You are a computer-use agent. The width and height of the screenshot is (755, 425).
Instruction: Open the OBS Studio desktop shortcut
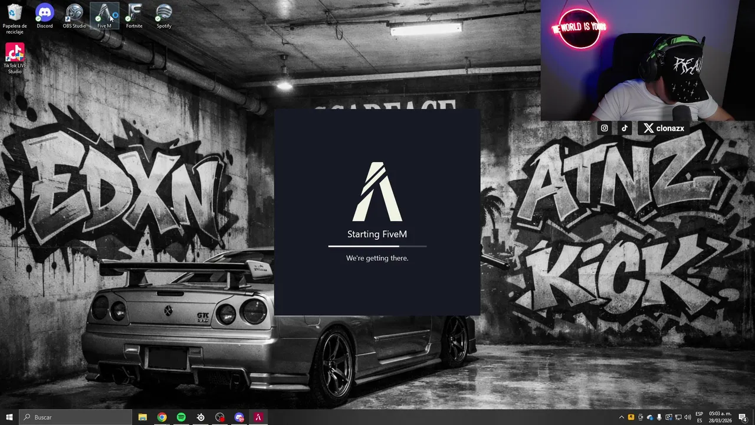coord(74,17)
